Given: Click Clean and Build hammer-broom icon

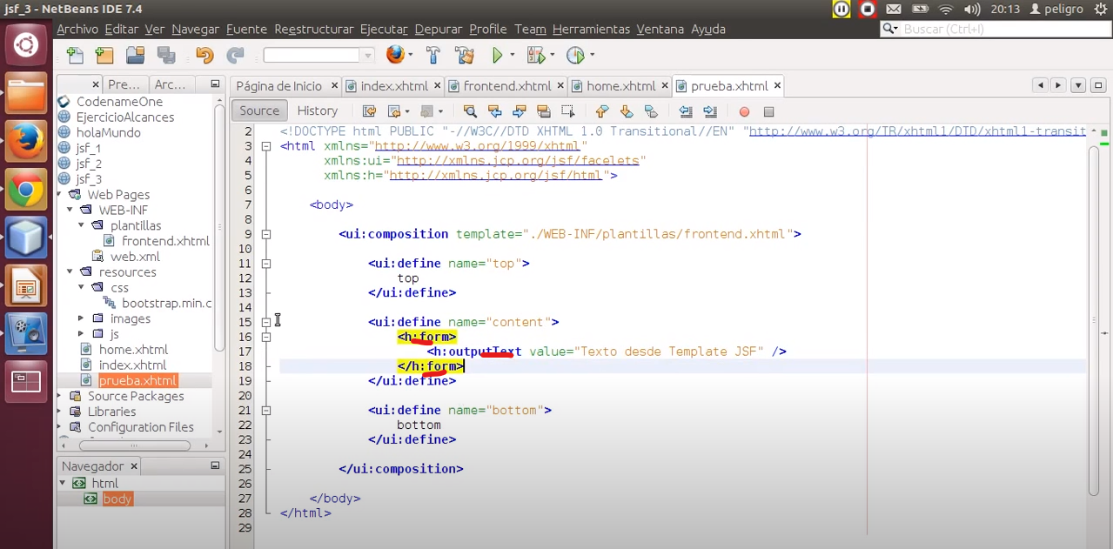Looking at the screenshot, I should tap(465, 56).
